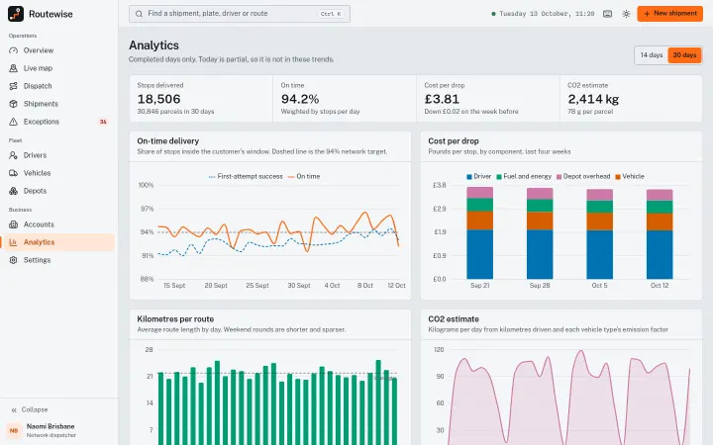Screen dimensions: 713x445
Task: Click the Sep 28 stacked cost bar
Action: (x=540, y=233)
